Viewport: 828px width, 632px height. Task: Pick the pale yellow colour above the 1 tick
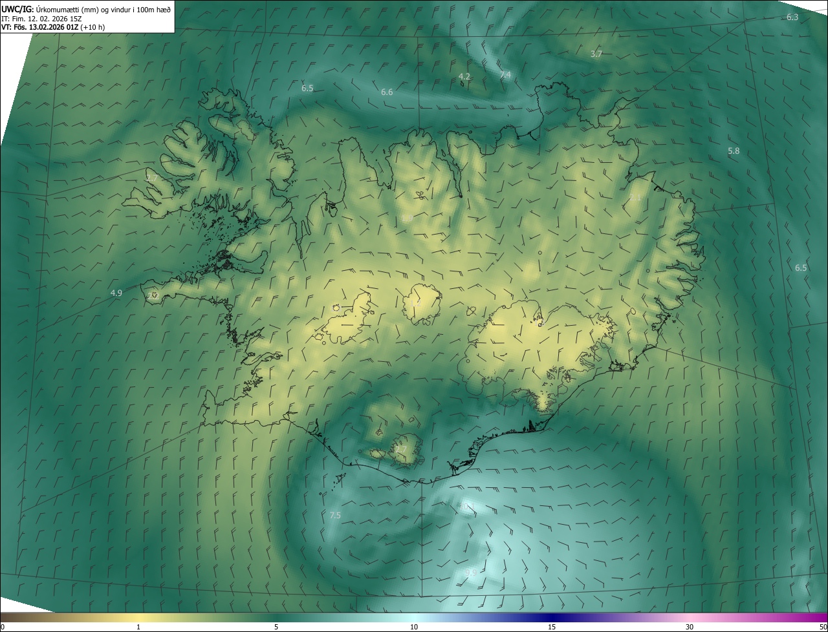click(138, 618)
